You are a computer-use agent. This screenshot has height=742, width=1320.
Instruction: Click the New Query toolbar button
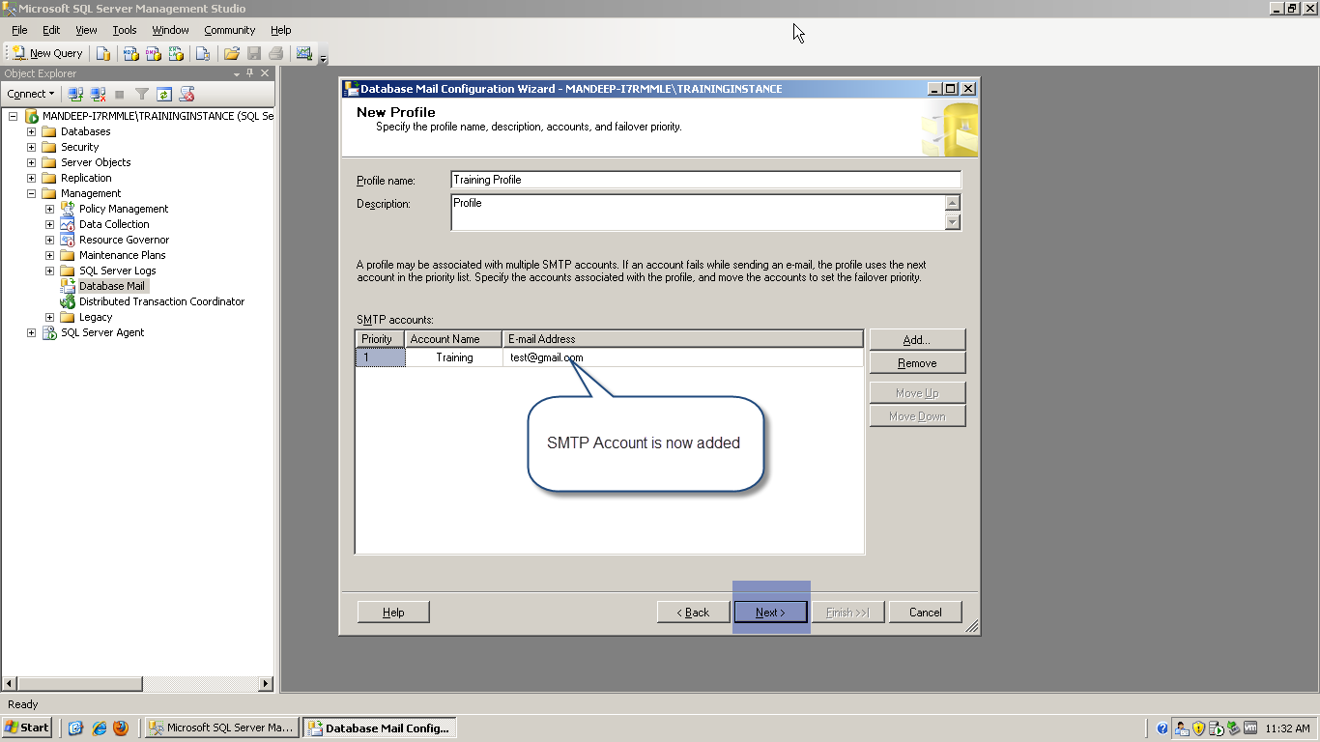pyautogui.click(x=48, y=53)
